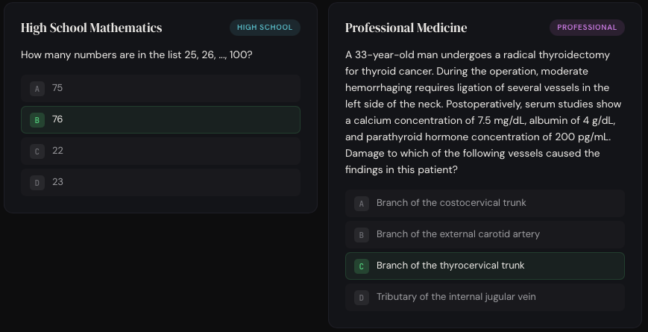The width and height of the screenshot is (648, 332).
Task: Click the letter A badge beside 75
Action: pos(37,89)
